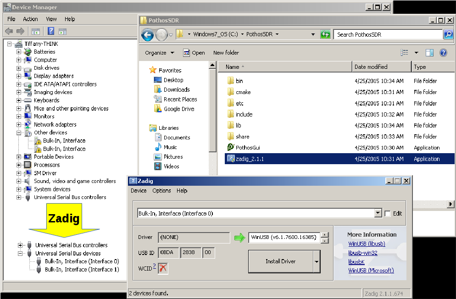Image resolution: width=456 pixels, height=299 pixels.
Task: Sort files by the Name column header
Action: click(285, 67)
